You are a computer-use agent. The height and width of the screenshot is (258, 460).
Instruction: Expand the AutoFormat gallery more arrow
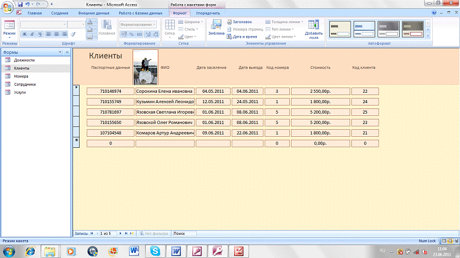pyautogui.click(x=427, y=34)
